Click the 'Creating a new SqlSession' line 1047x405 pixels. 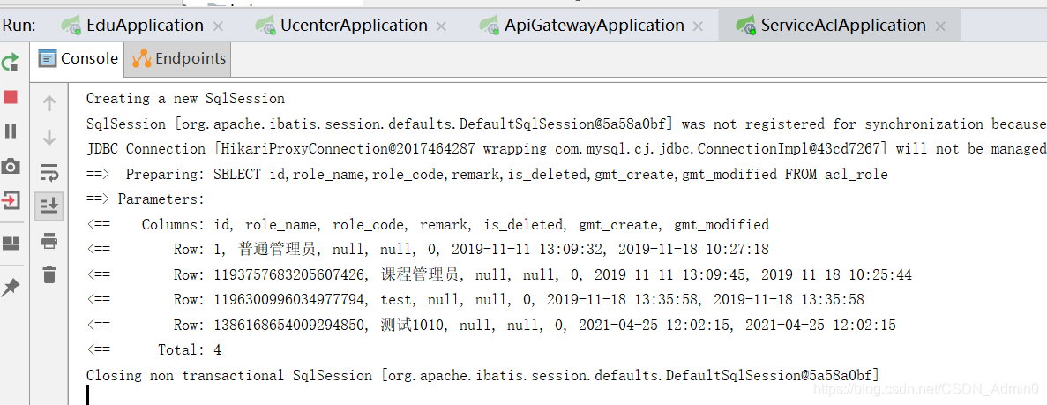coord(185,99)
